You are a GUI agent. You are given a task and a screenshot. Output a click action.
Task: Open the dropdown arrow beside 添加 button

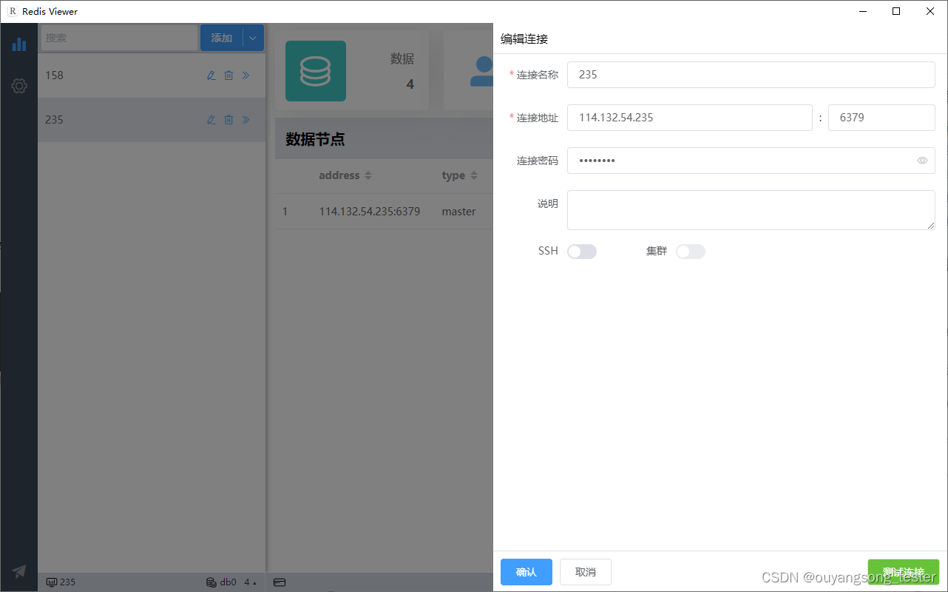tap(253, 38)
